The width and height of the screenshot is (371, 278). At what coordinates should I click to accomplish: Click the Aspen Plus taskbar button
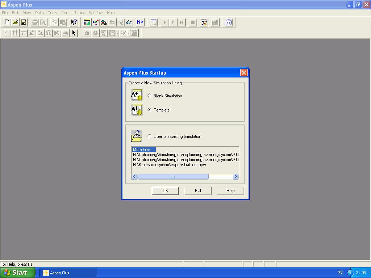68,273
